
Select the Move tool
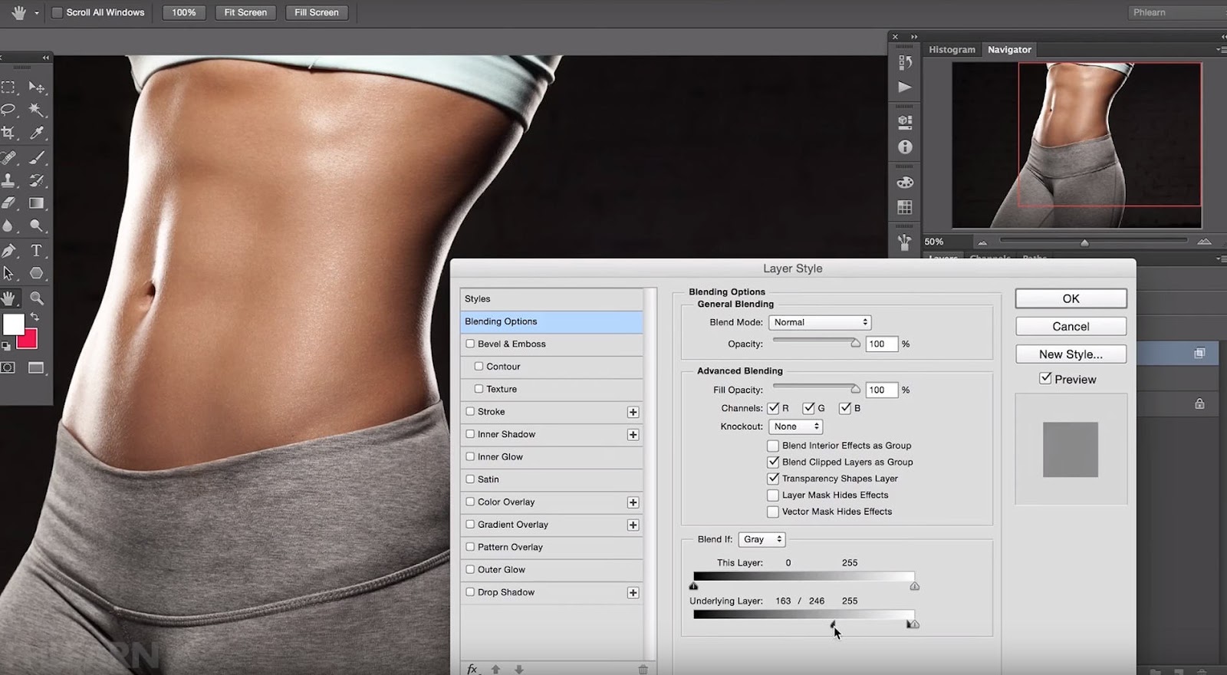tap(36, 87)
